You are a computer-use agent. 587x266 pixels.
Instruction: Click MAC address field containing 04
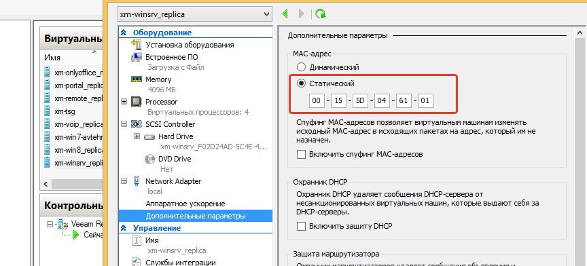click(382, 100)
